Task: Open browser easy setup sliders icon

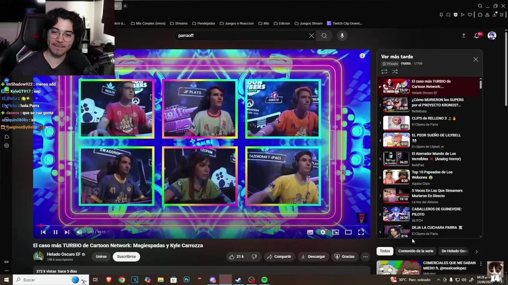Action: coord(502,15)
